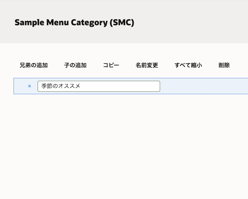Click the Sample Menu Category (SMC) heading
This screenshot has height=199, width=248.
pyautogui.click(x=74, y=22)
